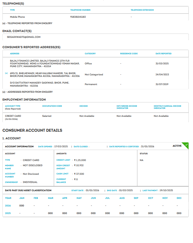Click the ADDRESS column header
Screen dimensions: 193x243
[15, 54]
